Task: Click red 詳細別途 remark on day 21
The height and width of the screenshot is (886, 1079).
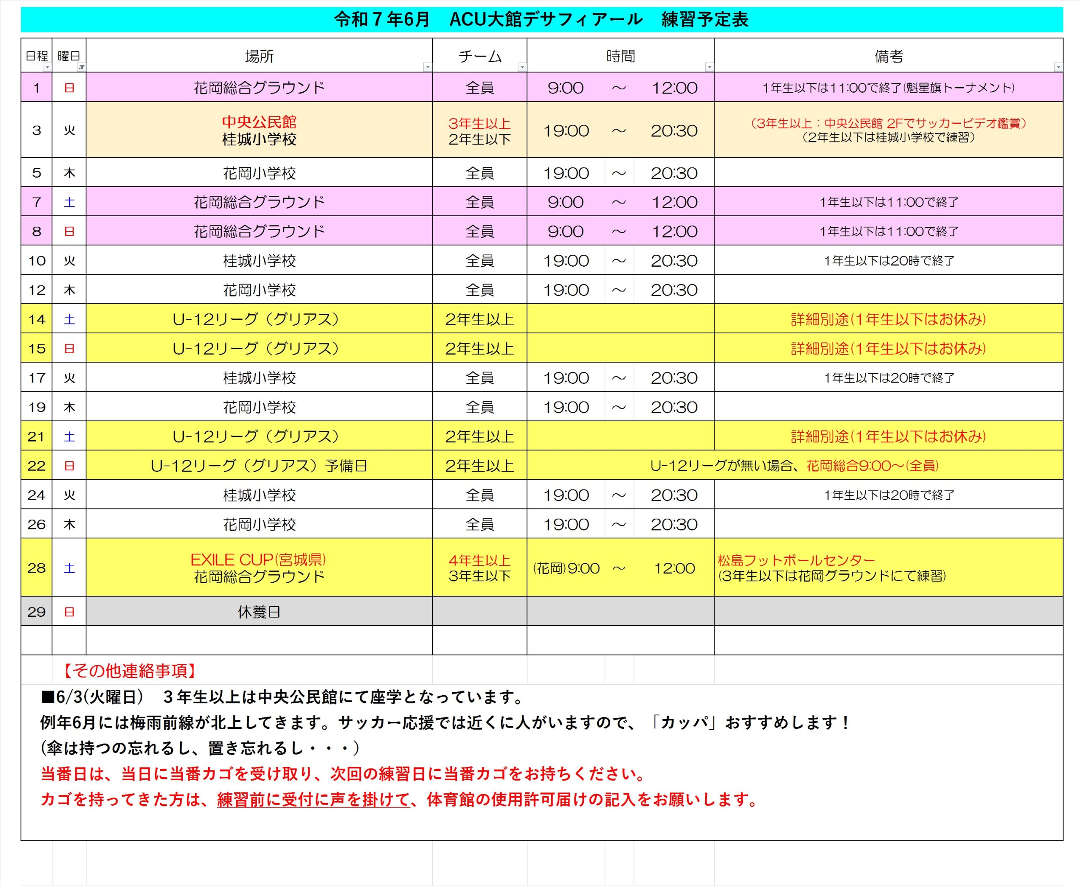Action: click(x=889, y=436)
